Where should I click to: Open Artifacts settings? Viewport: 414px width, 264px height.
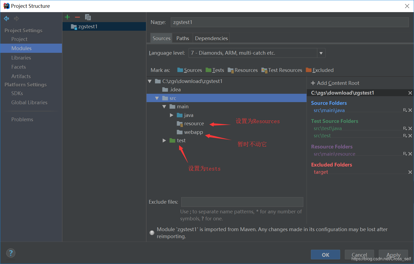(x=21, y=76)
